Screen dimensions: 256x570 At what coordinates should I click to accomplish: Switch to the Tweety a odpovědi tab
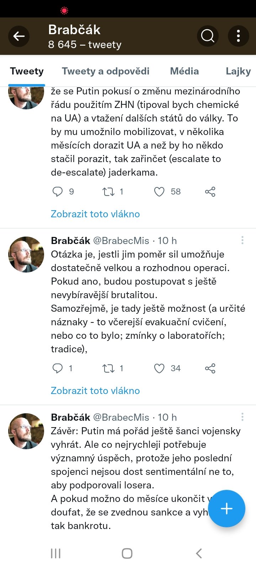106,71
